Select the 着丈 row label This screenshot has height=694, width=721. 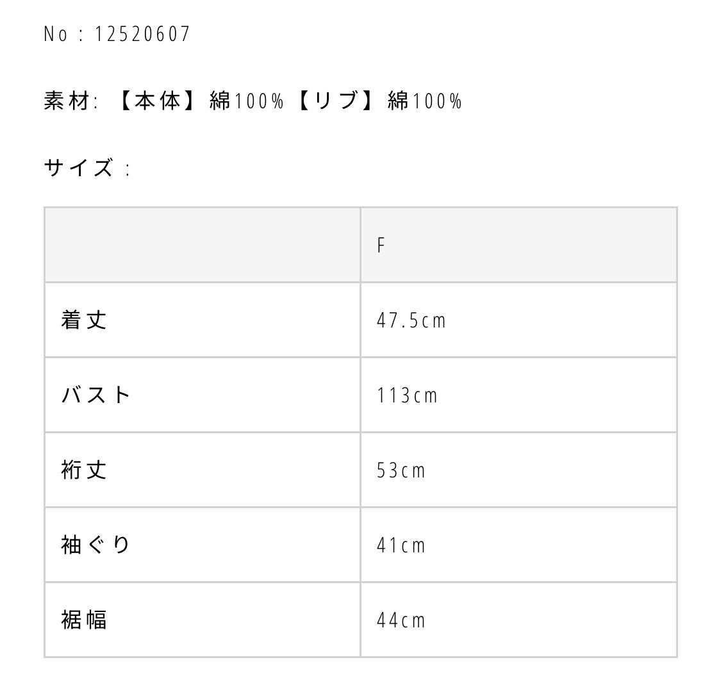(84, 320)
